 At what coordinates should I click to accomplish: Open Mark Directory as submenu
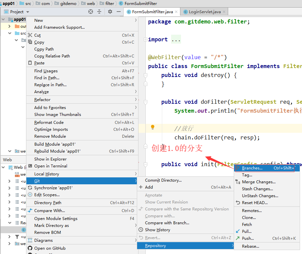coord(82,226)
